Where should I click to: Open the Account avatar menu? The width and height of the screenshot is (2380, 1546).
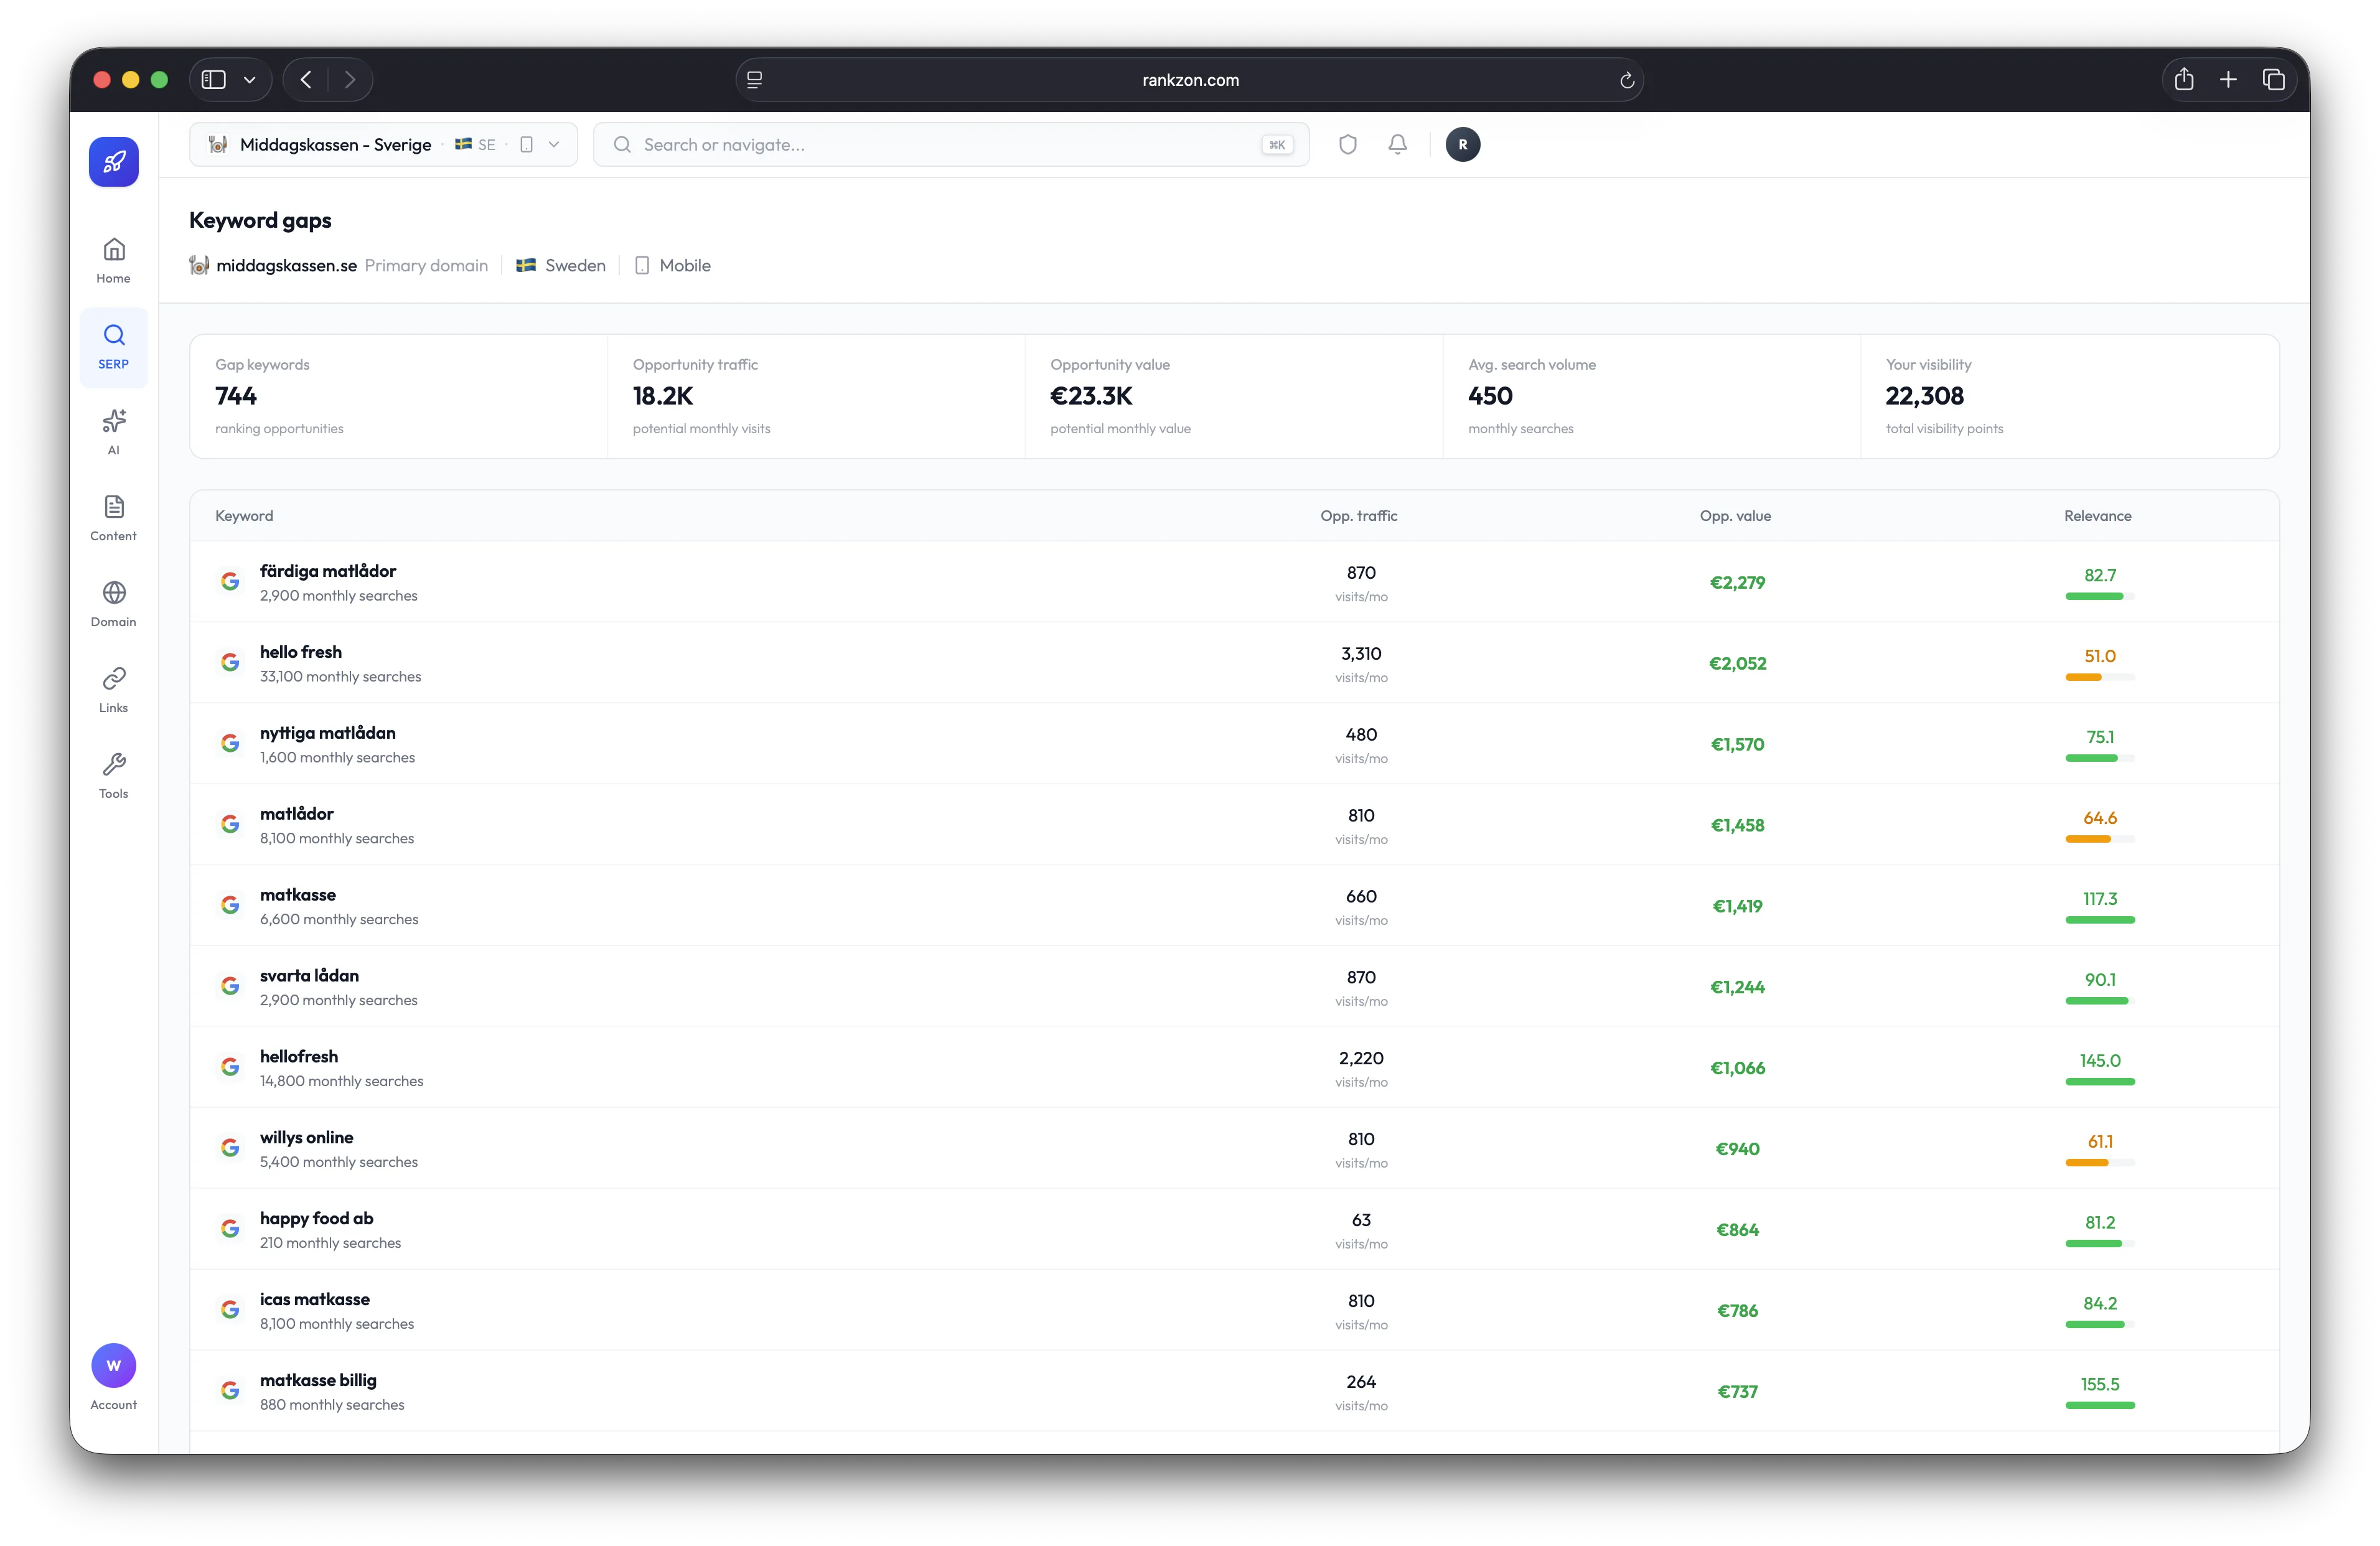pos(114,1377)
